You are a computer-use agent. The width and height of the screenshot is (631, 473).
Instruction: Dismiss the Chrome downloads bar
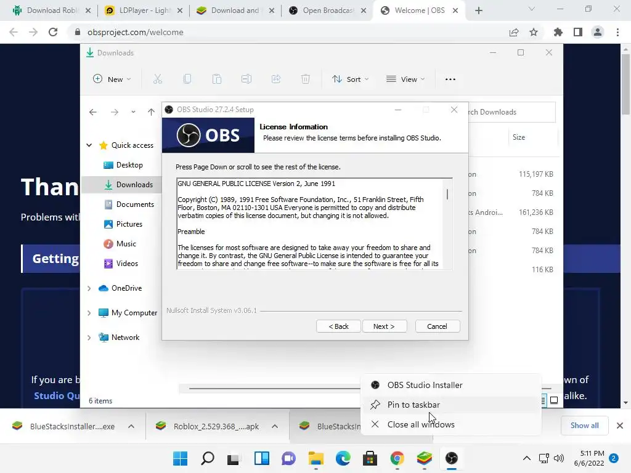click(620, 426)
